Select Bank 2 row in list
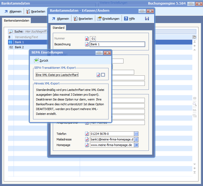Screen dimensions: 203x186 (x=19, y=47)
